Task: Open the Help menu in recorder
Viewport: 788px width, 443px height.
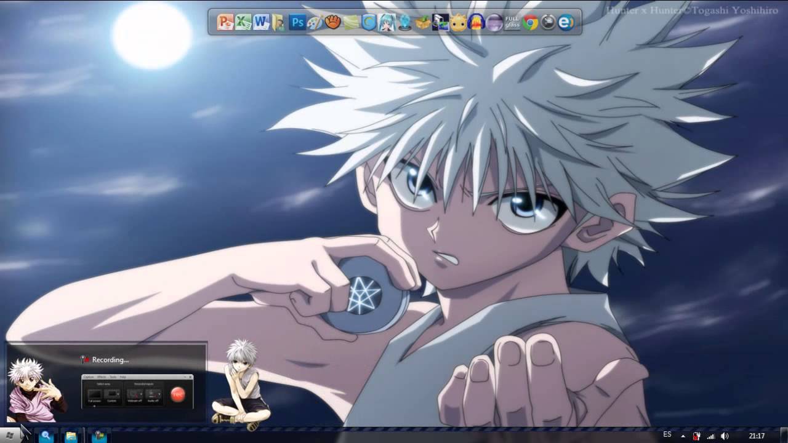Action: 123,377
